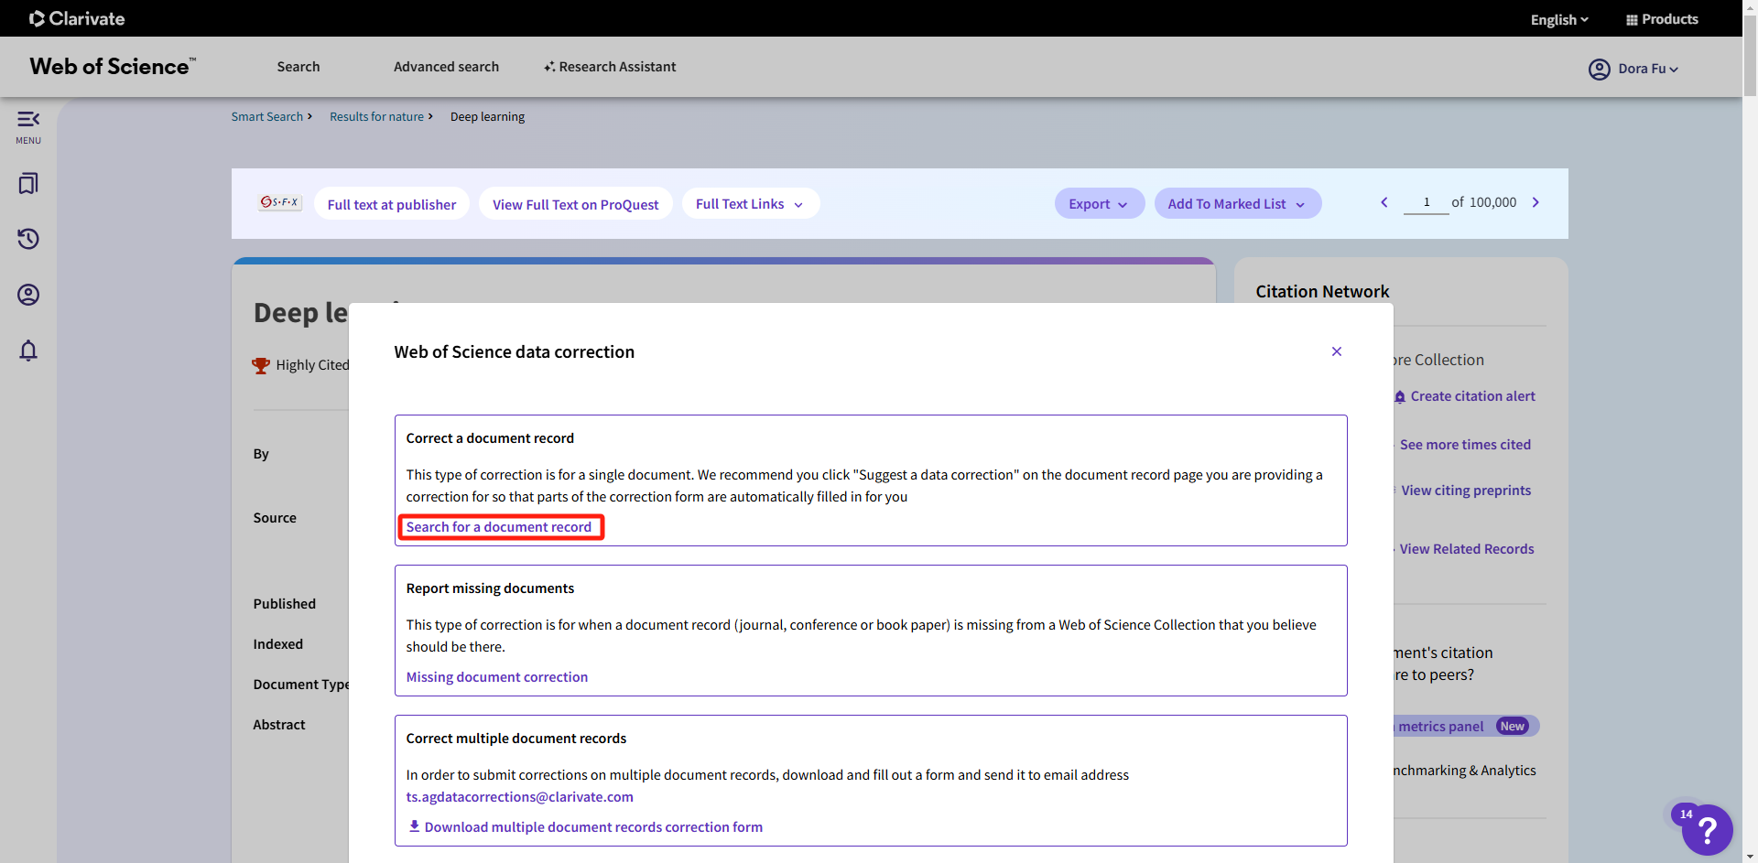Expand the Add To Marked List dropdown
This screenshot has height=863, width=1758.
pos(1237,204)
